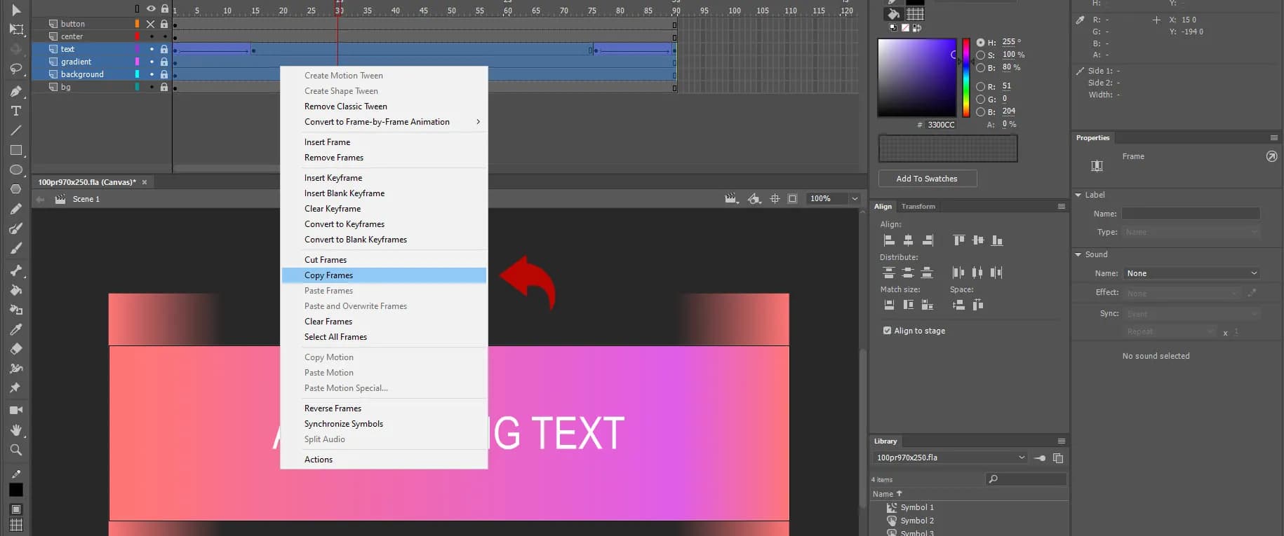Select the Paint Bucket tool
Image resolution: width=1284 pixels, height=536 pixels.
(15, 290)
